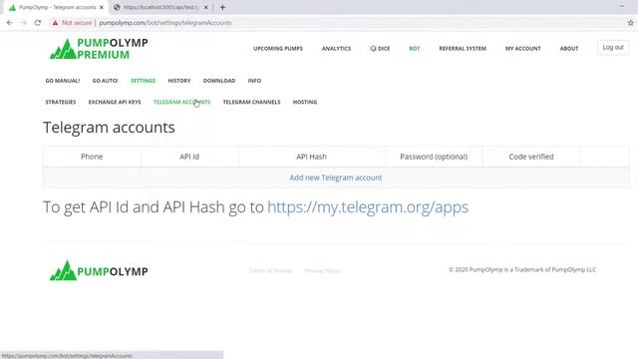Screen dimensions: 638x359
Task: Click the Not secure warning icon
Action: pos(55,23)
